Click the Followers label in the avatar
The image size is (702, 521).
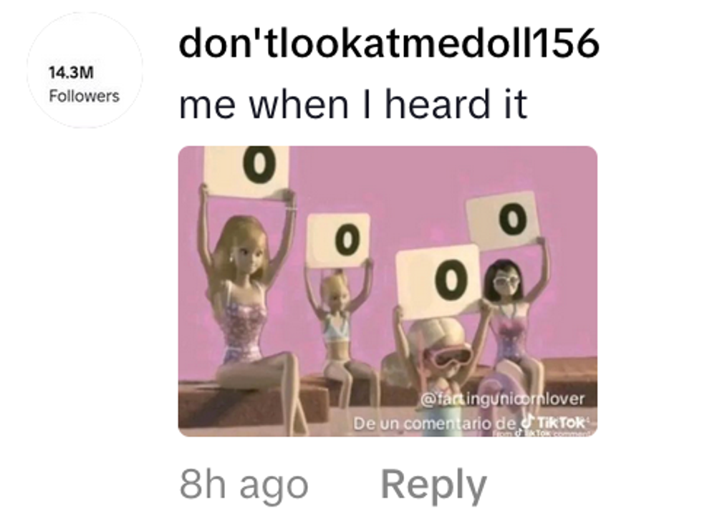[x=85, y=96]
